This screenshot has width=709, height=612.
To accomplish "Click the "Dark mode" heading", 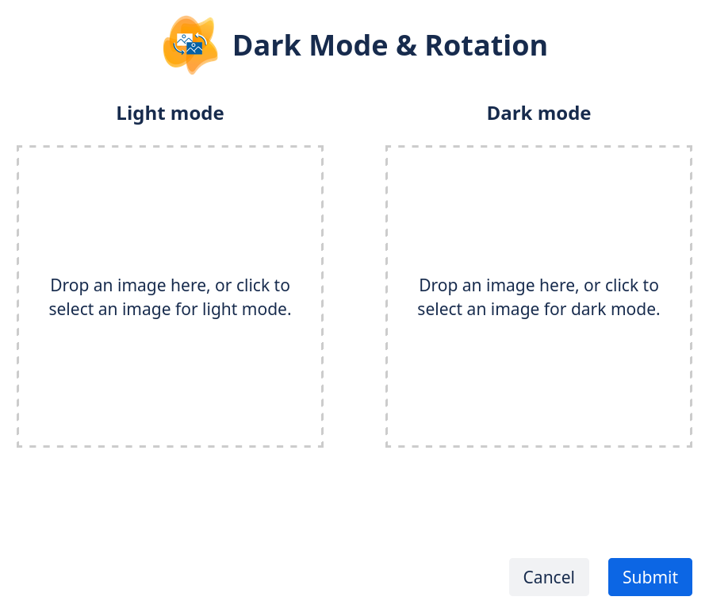I will (x=538, y=114).
